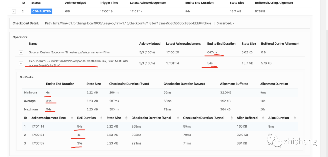This screenshot has height=157, width=328.
Task: Click the Maximum row label
Action: (31, 109)
